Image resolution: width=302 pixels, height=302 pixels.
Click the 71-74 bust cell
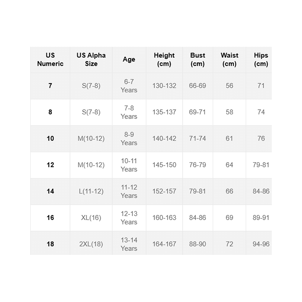(198, 139)
